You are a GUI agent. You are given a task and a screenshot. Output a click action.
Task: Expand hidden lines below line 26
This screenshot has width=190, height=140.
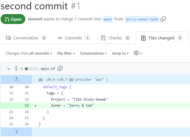pos(16,132)
